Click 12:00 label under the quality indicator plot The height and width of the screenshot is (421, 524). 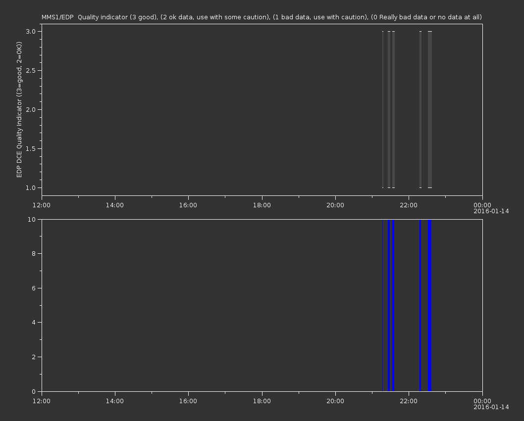[42, 205]
